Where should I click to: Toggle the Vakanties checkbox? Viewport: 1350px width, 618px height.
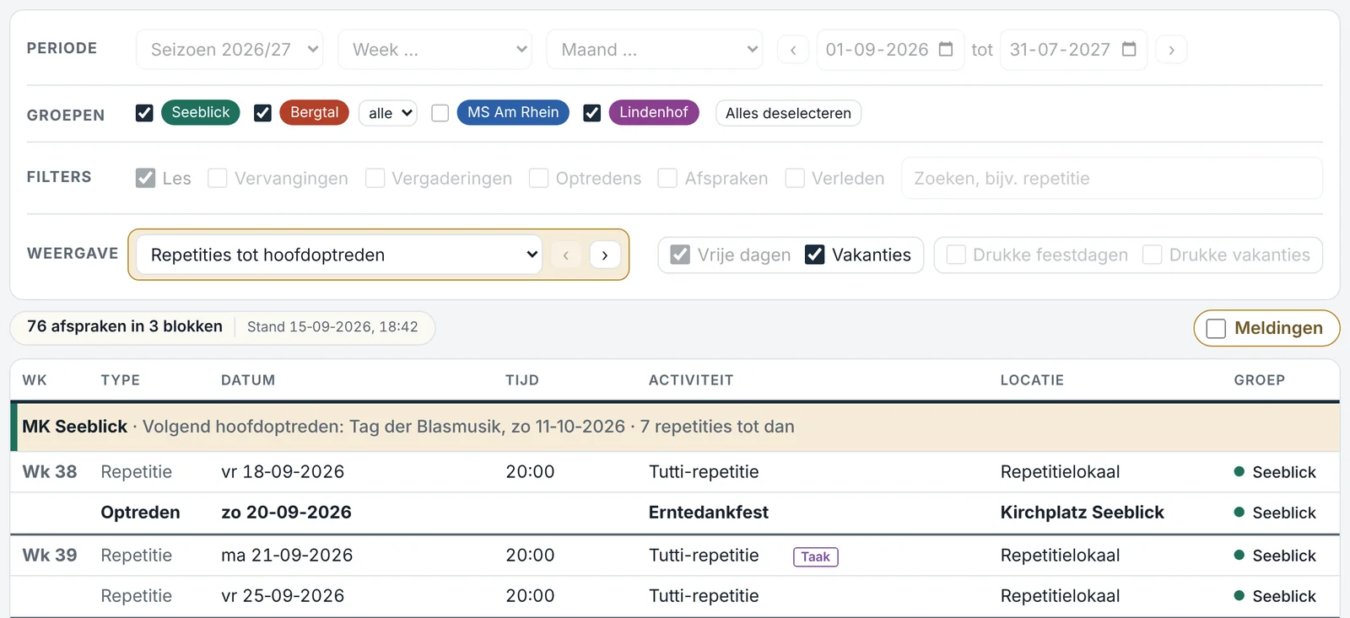[814, 255]
